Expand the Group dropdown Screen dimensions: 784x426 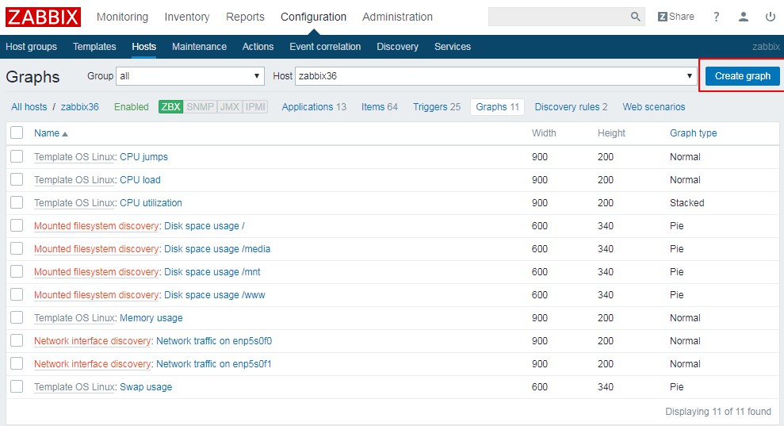click(x=190, y=76)
